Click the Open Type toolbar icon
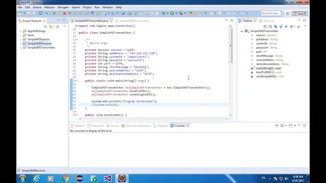 (x=190, y=13)
